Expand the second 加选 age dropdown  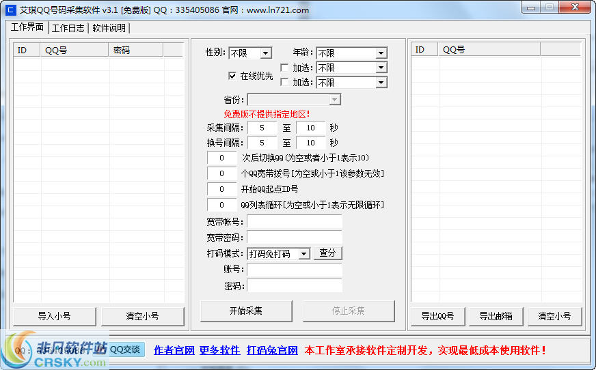click(351, 83)
